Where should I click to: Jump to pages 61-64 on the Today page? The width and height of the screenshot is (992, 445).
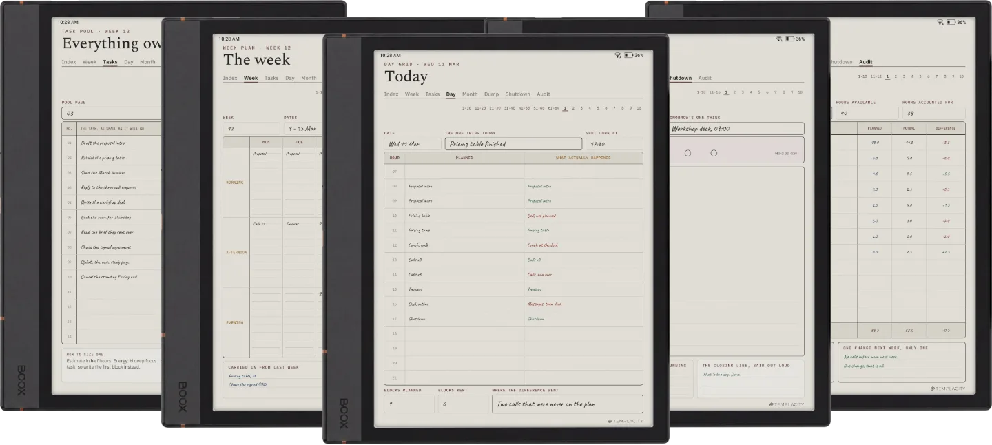pyautogui.click(x=553, y=108)
